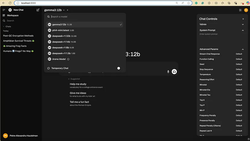250x141 pixels.
Task: Close the Chat Controls panel
Action: point(243,19)
